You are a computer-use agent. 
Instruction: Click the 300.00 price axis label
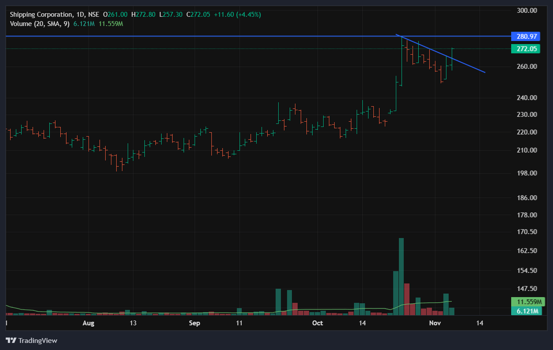pyautogui.click(x=526, y=10)
